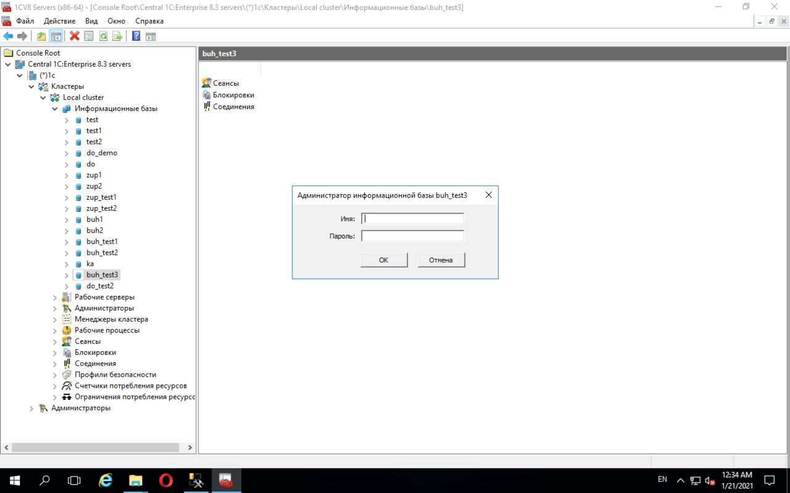The image size is (790, 493).
Task: Select Console Root in the tree
Action: [38, 53]
